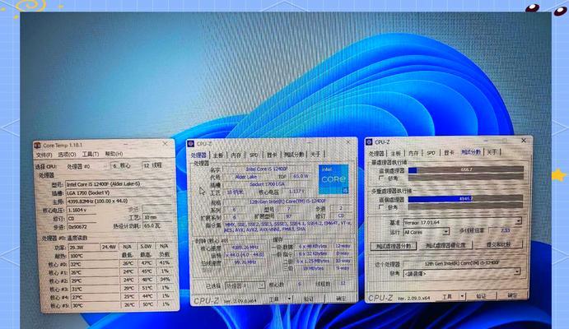Close the right CPU-Z benchmark window
The image size is (569, 329).
[523, 140]
